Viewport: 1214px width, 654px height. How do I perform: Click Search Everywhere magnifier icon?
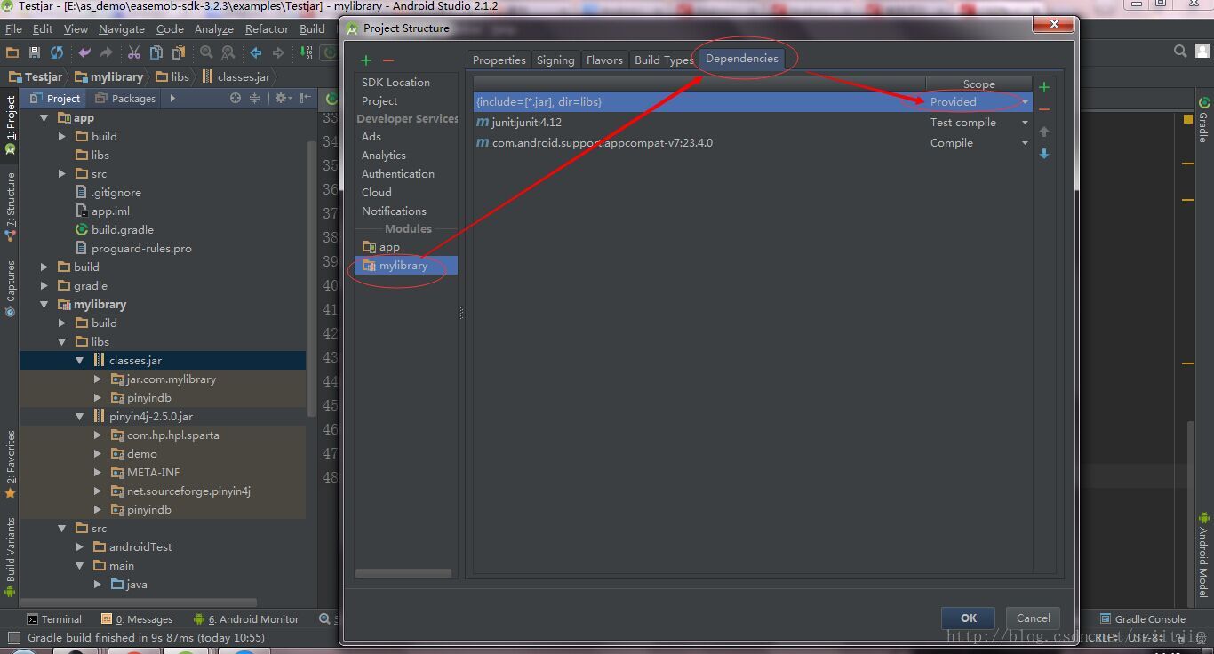click(1180, 52)
